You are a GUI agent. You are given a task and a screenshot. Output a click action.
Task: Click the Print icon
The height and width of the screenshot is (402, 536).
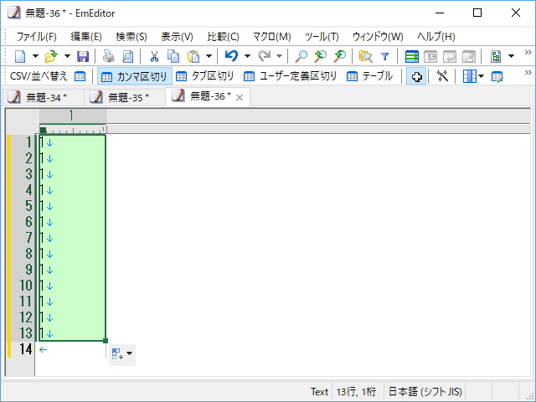pos(109,56)
